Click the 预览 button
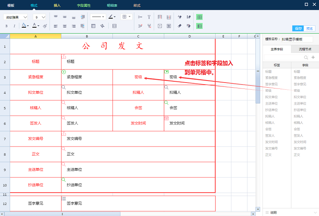The image size is (319, 216). pyautogui.click(x=310, y=28)
